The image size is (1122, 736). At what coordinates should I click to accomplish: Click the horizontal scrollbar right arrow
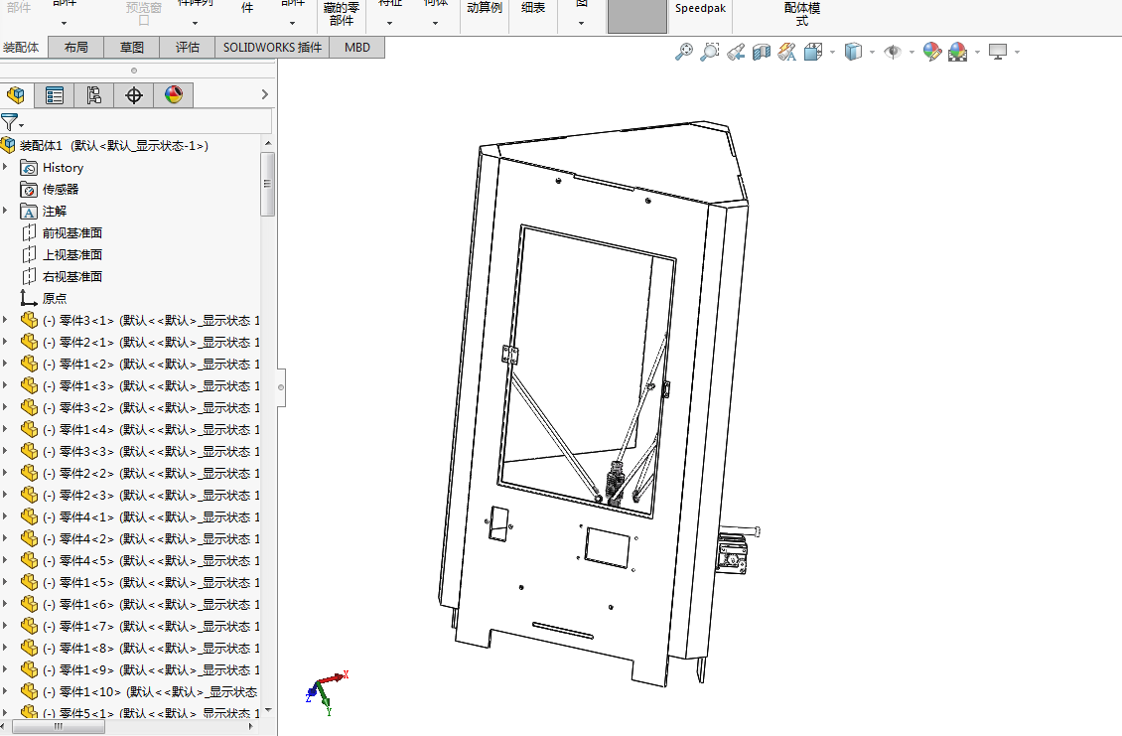[x=250, y=726]
